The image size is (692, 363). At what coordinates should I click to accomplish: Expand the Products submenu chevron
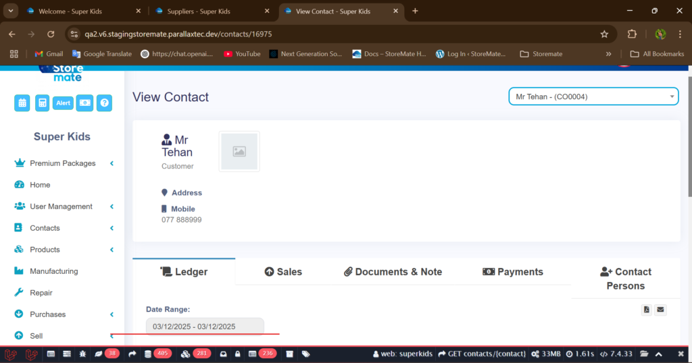(112, 250)
